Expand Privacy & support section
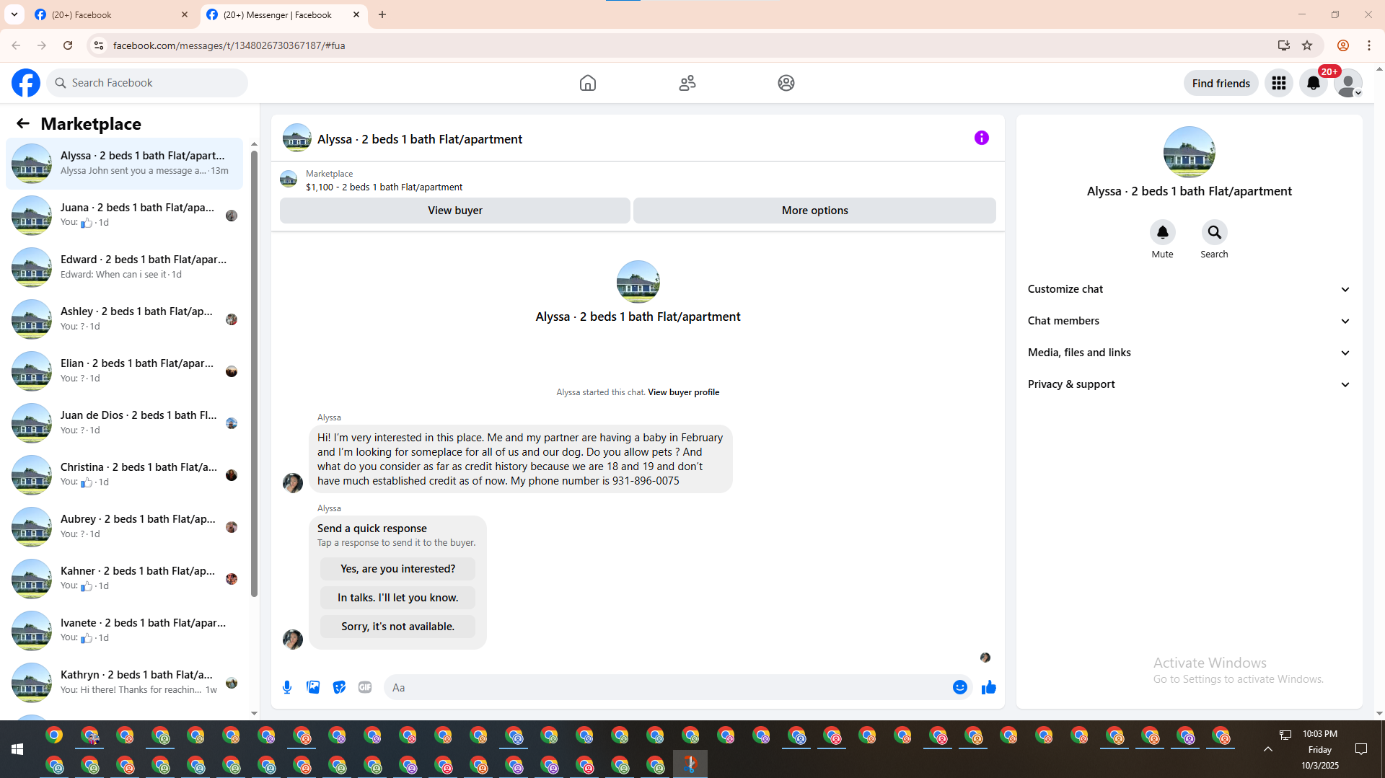Viewport: 1385px width, 778px height. point(1190,384)
